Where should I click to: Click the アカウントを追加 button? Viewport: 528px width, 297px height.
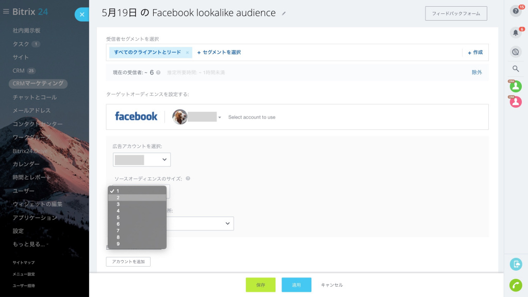pyautogui.click(x=128, y=262)
